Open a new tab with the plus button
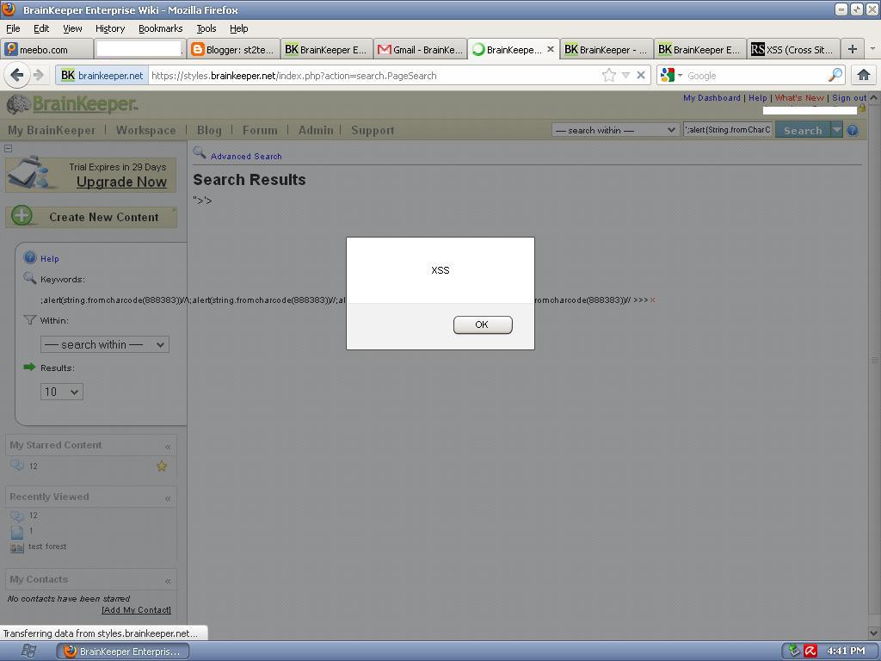The image size is (881, 661). coord(853,49)
